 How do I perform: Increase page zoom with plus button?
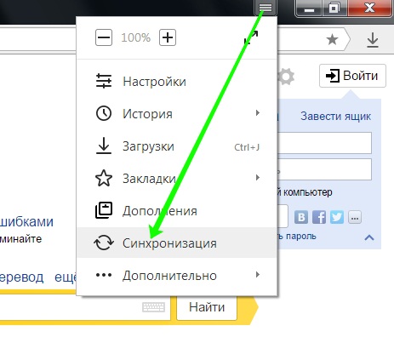(x=168, y=37)
